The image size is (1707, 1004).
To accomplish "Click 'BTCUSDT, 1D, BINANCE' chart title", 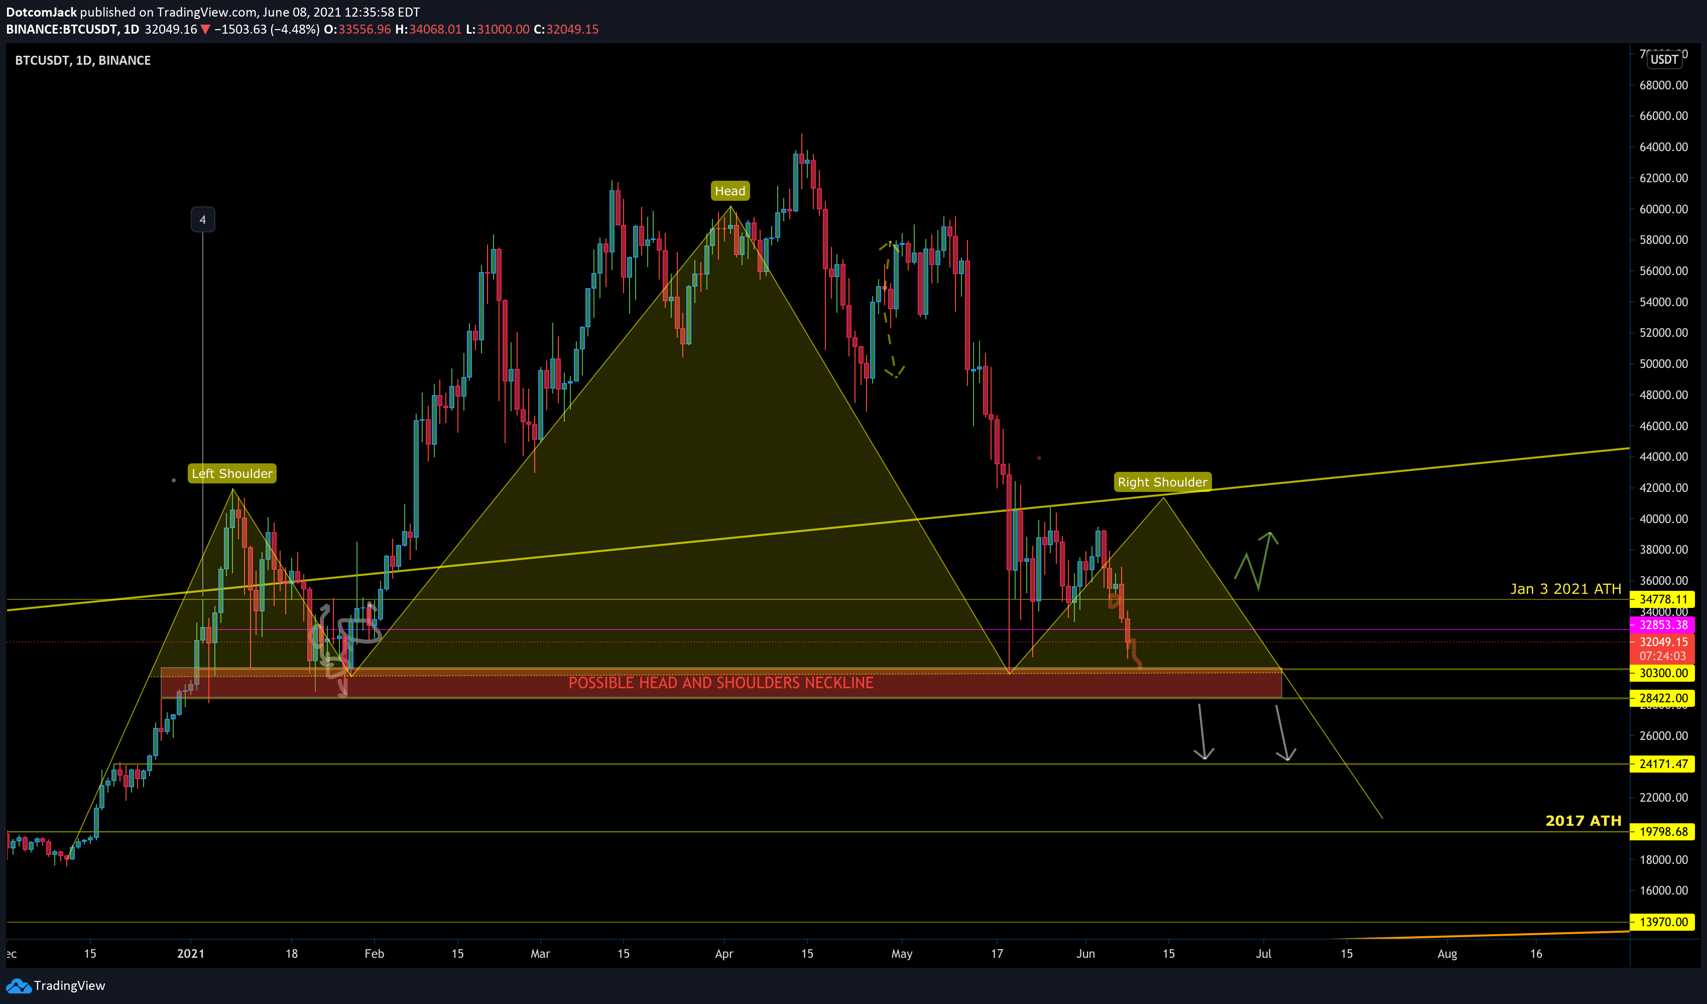I will coord(83,60).
